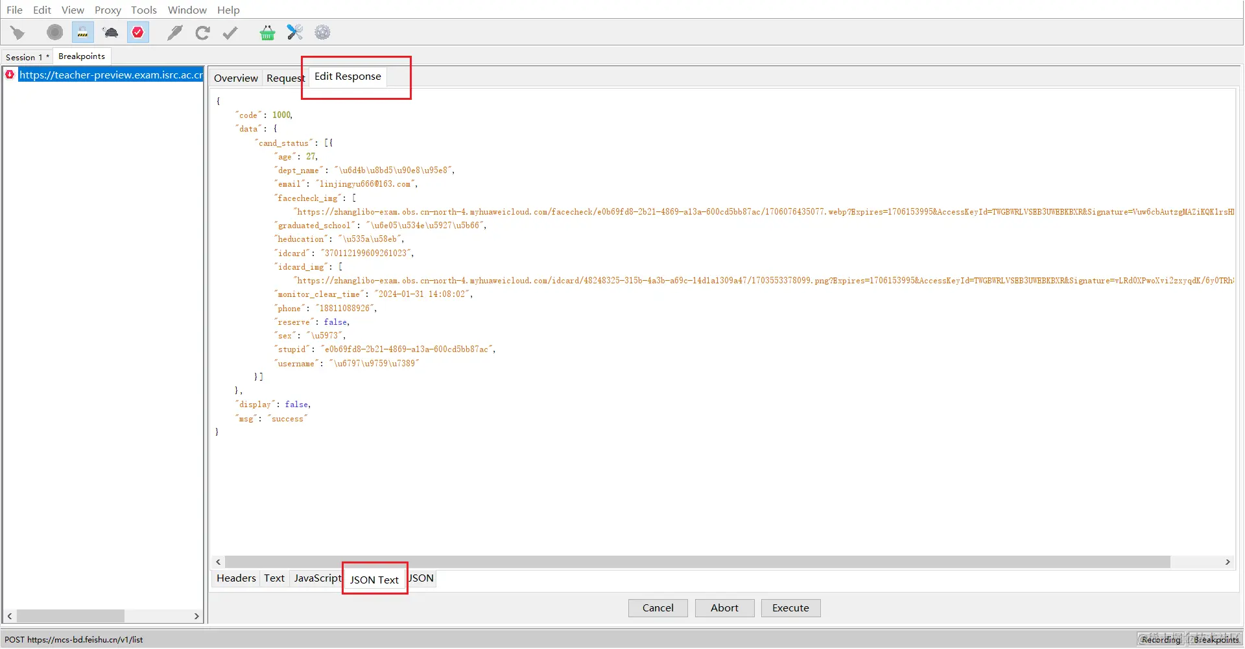Click the gray record circle icon
Viewport: 1245px width, 649px height.
[55, 32]
